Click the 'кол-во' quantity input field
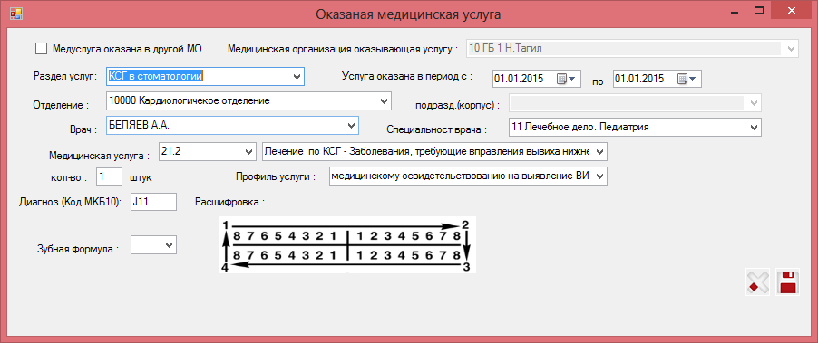 coord(110,176)
